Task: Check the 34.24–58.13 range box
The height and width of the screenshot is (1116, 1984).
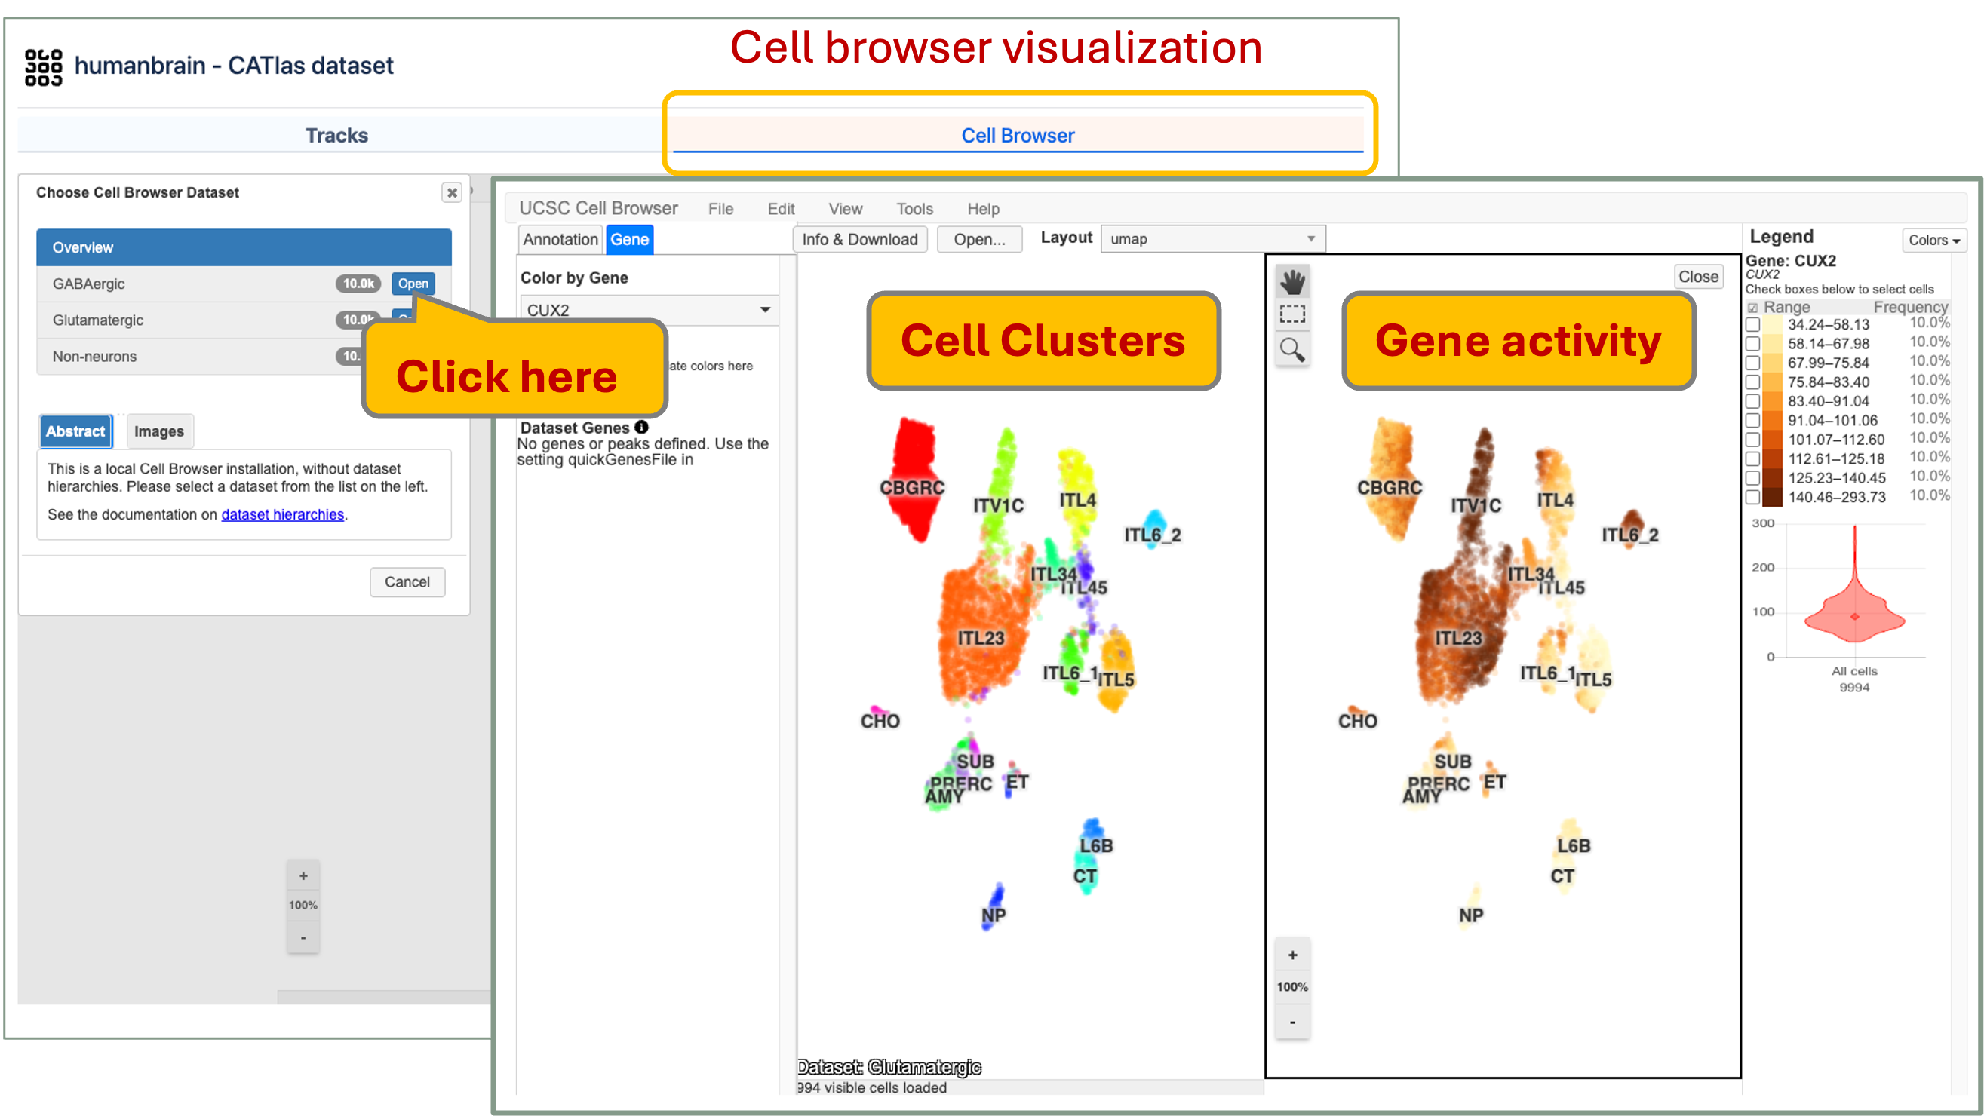Action: 1752,325
